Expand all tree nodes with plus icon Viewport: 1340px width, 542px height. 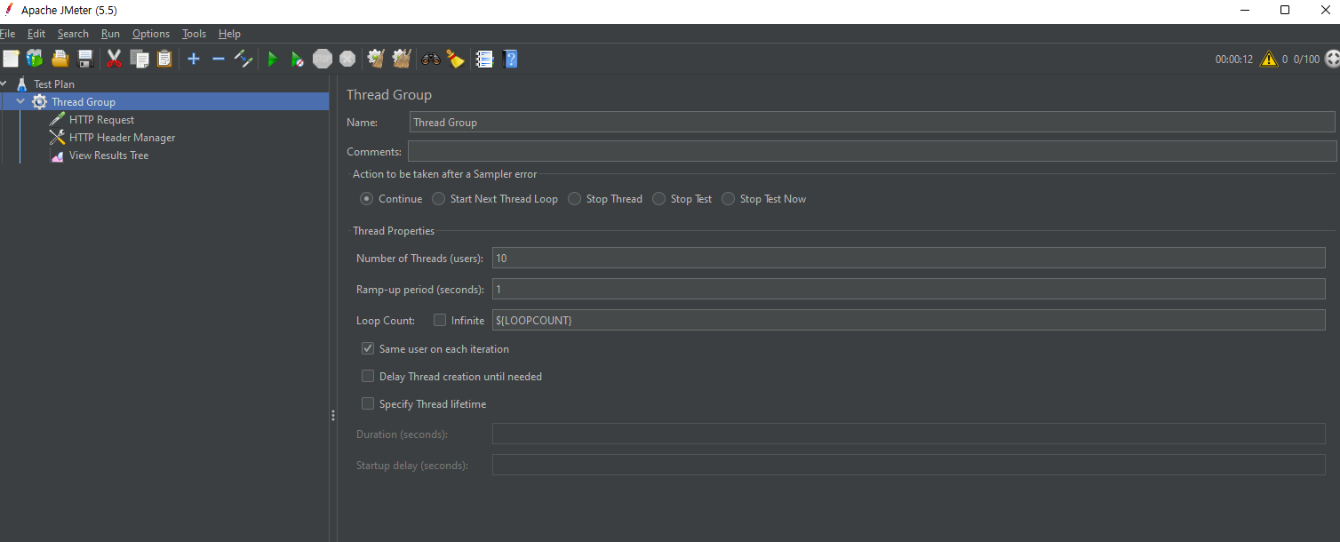(194, 59)
